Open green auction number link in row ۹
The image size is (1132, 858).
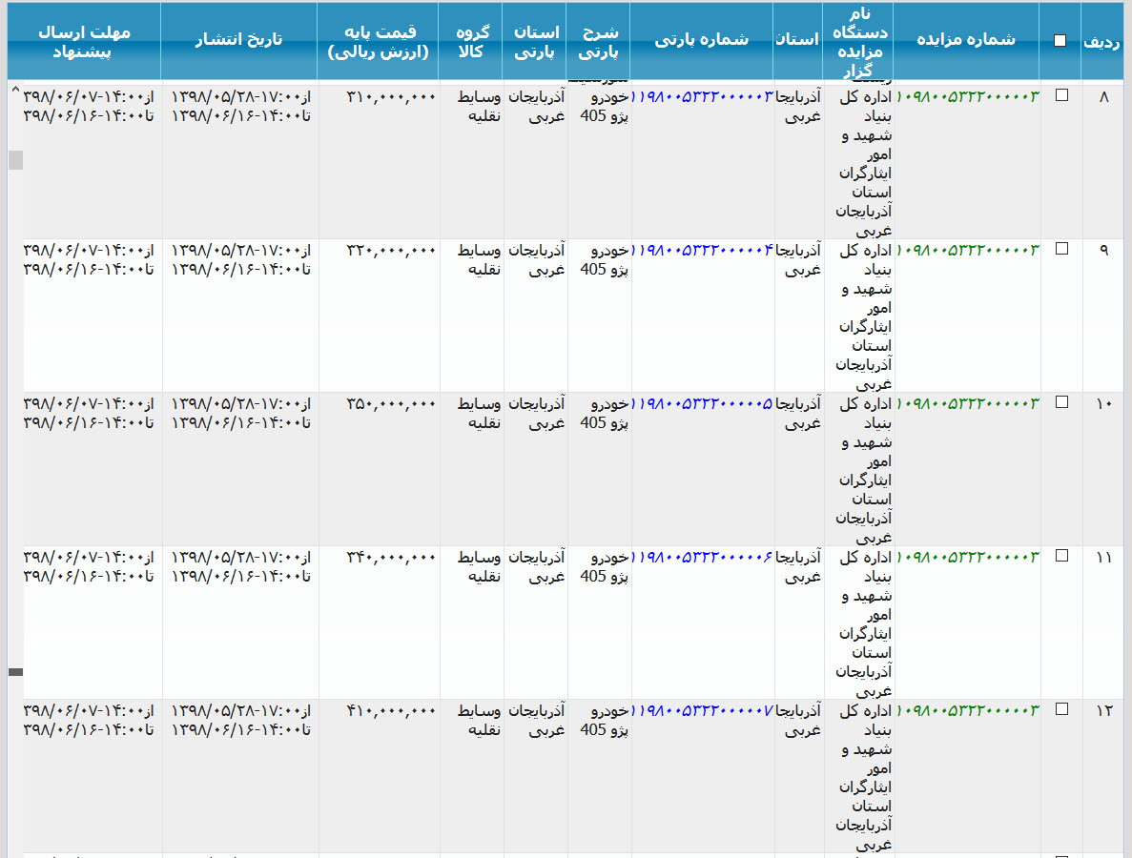(967, 250)
